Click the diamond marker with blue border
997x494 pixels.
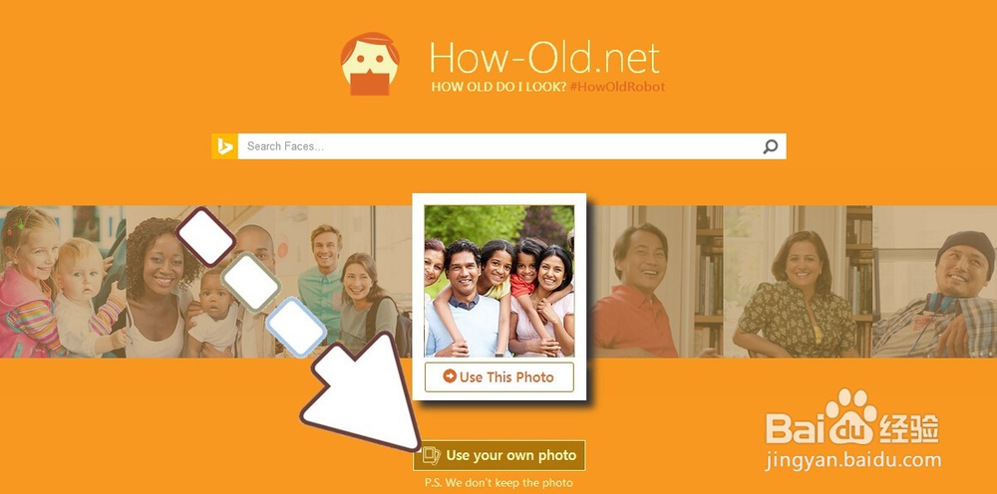pos(296,327)
